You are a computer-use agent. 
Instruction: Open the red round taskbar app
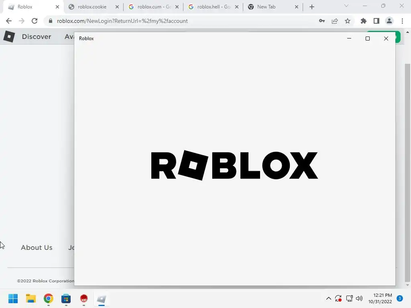(x=83, y=298)
